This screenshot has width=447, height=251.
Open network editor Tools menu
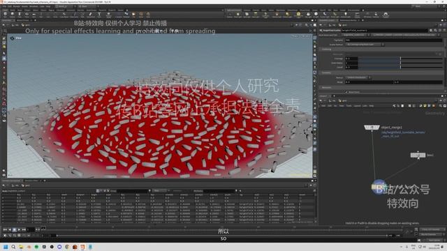tap(349, 105)
